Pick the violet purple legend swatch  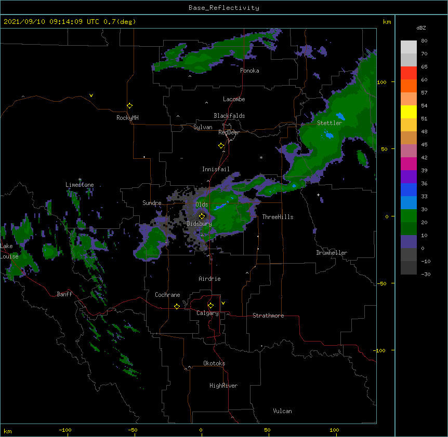[x=409, y=177]
